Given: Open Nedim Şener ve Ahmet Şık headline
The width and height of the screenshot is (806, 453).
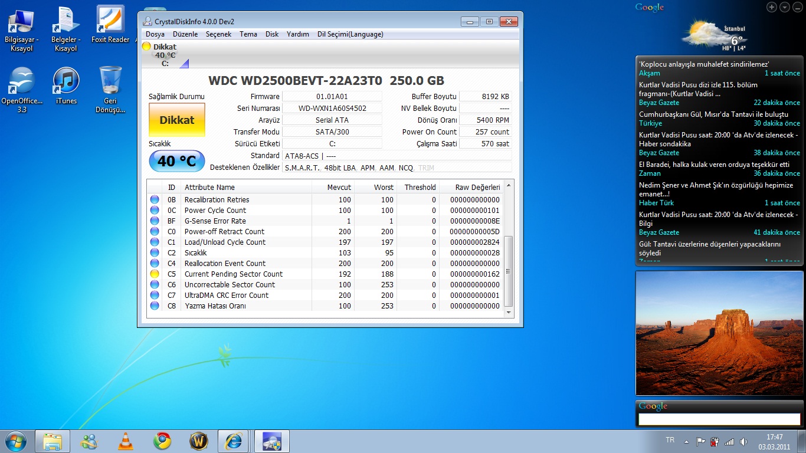Looking at the screenshot, I should pyautogui.click(x=717, y=189).
